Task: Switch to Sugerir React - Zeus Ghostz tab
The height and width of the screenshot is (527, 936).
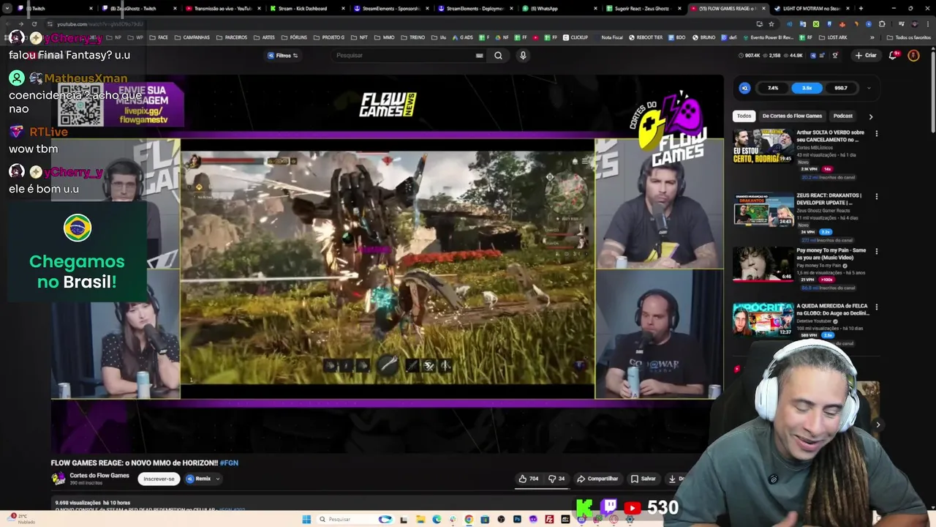Action: pyautogui.click(x=643, y=8)
